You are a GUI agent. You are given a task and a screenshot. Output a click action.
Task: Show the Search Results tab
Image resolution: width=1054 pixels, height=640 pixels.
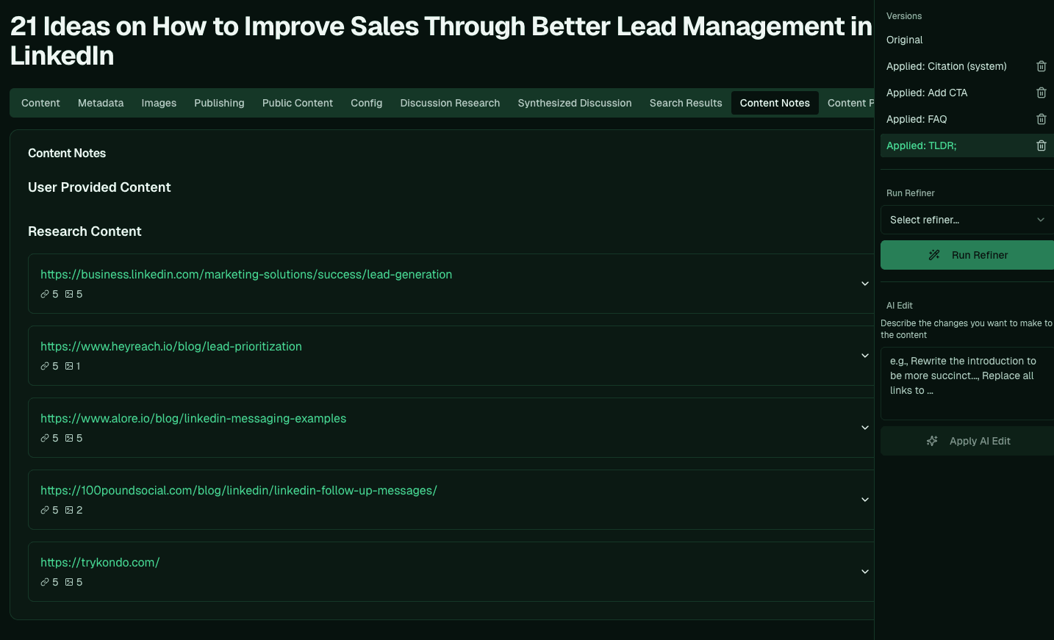[x=686, y=103]
